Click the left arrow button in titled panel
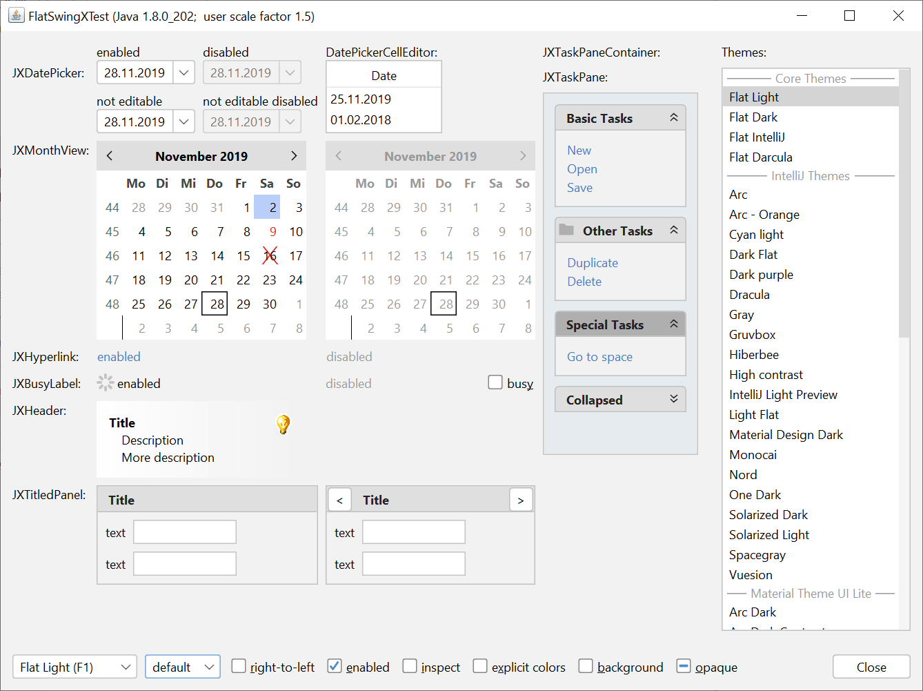This screenshot has width=923, height=691. coord(339,500)
